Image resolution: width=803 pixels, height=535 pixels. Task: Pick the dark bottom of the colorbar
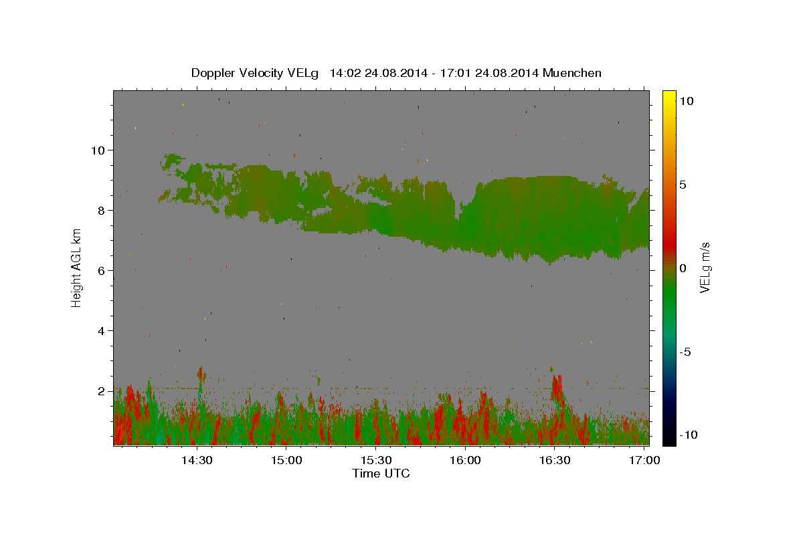coord(668,438)
